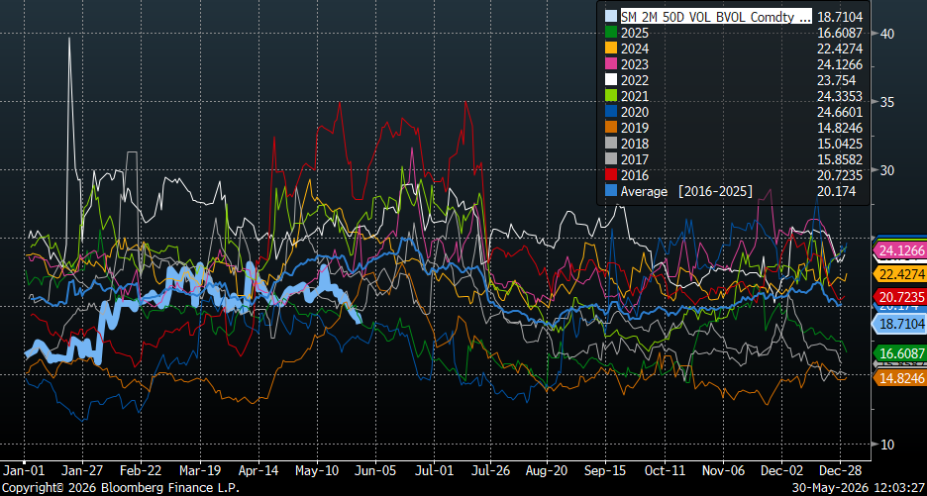Select 'Average [2016-2025]' legend label
The image size is (927, 496).
pyautogui.click(x=686, y=191)
